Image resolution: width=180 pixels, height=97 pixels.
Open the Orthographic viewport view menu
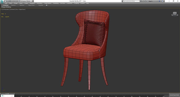[x=6, y=10]
